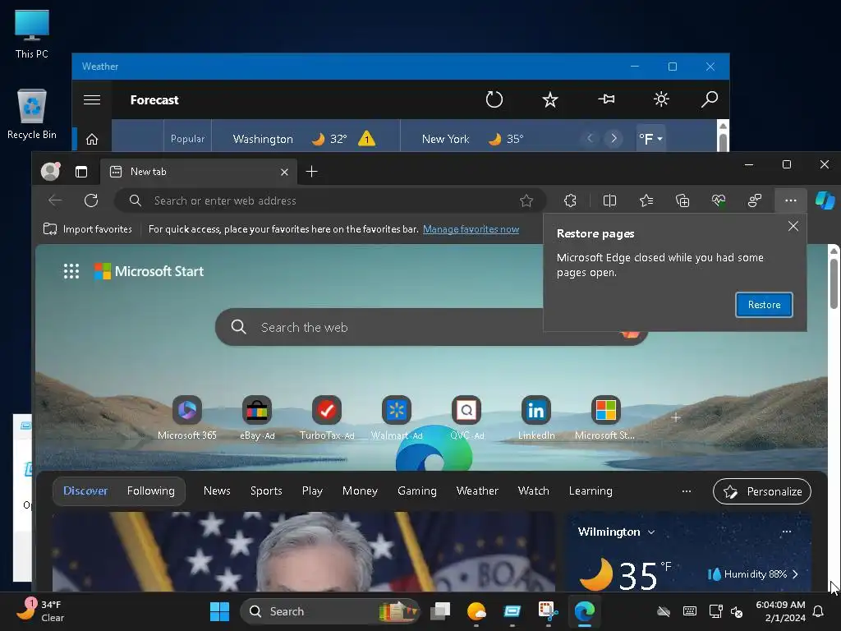Open the Gaming feed tab

416,491
